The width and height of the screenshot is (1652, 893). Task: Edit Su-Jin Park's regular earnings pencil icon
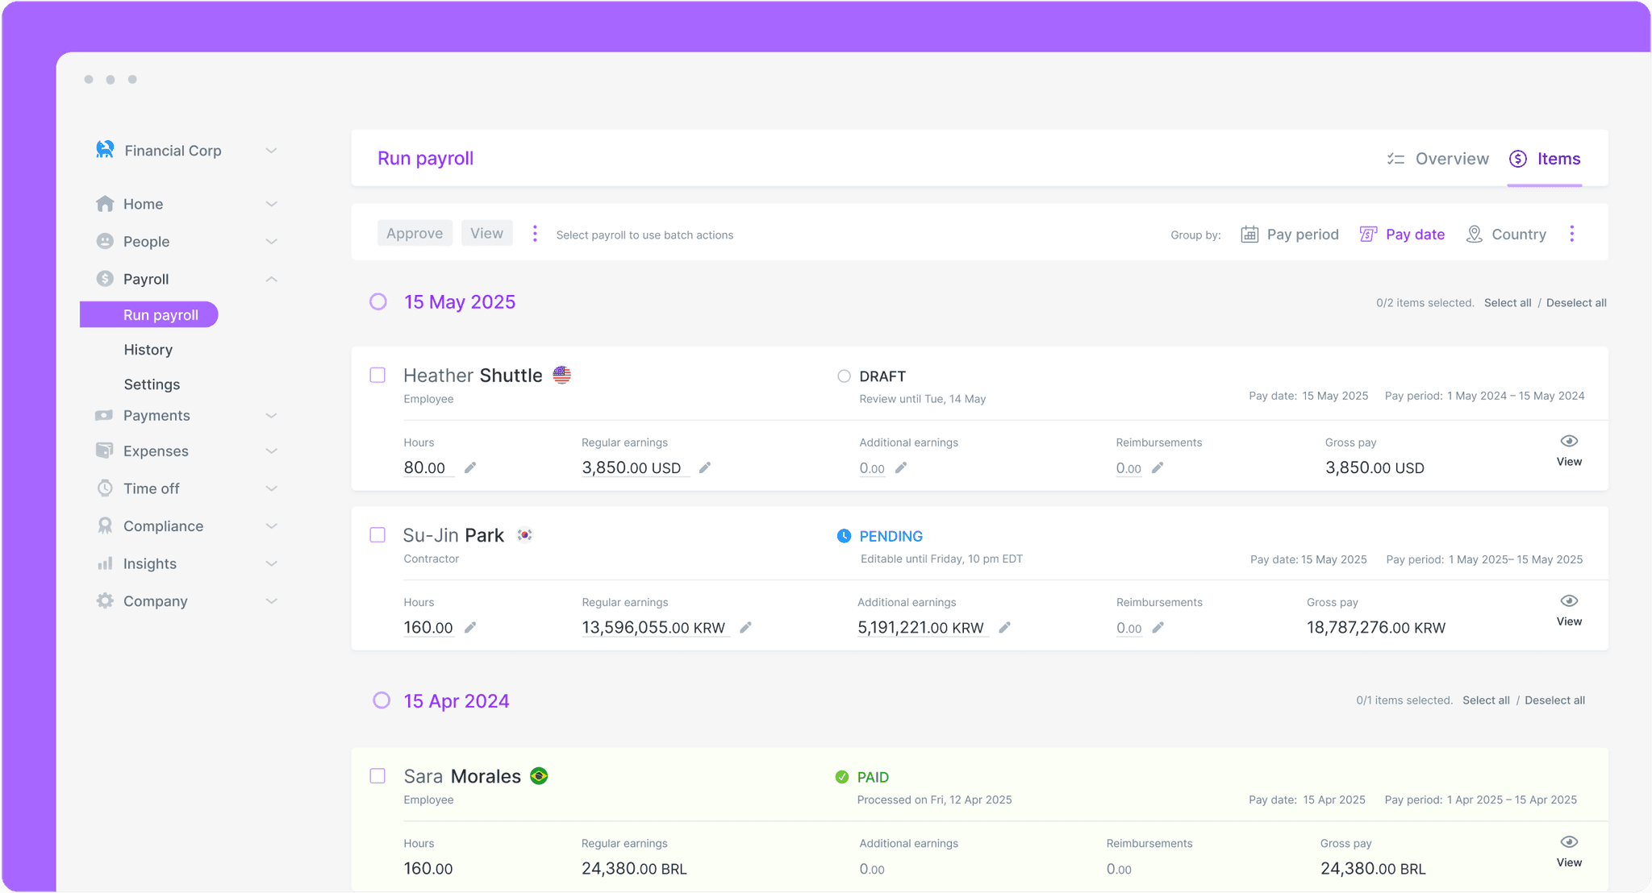click(x=745, y=627)
